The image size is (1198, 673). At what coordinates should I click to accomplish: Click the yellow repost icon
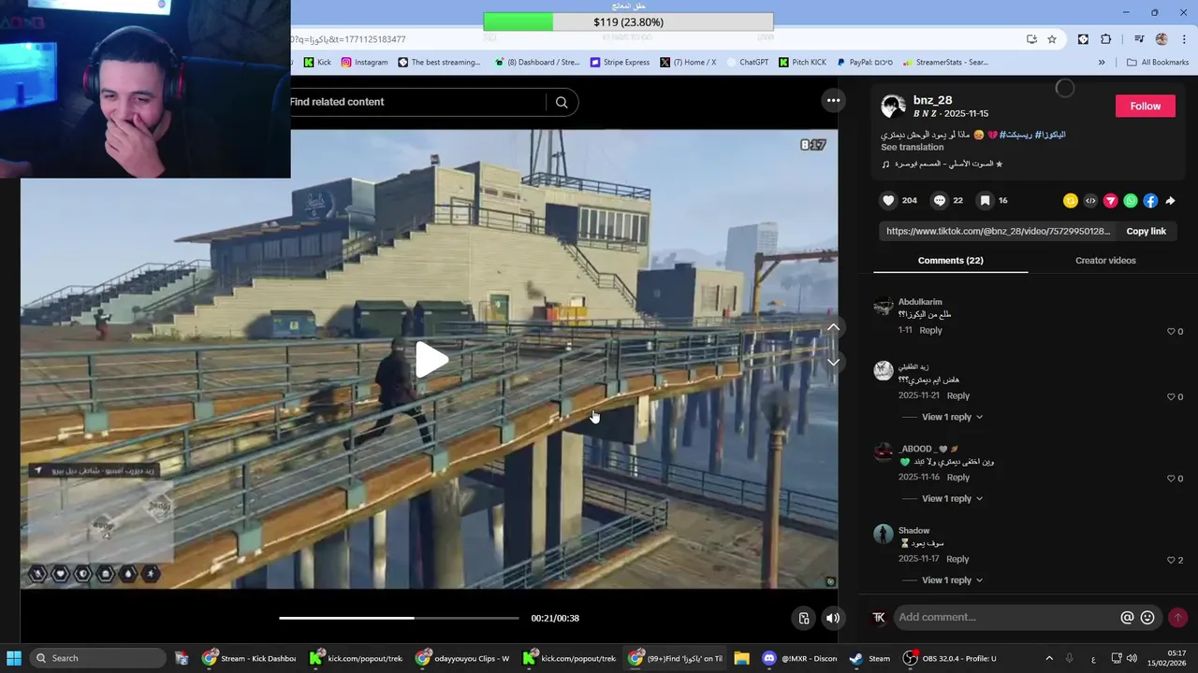click(x=1071, y=201)
